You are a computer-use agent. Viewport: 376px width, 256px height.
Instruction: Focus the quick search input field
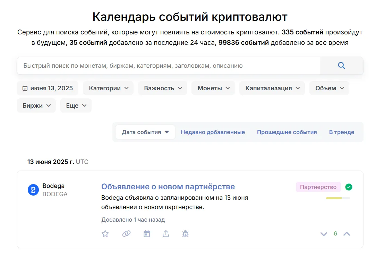click(168, 66)
